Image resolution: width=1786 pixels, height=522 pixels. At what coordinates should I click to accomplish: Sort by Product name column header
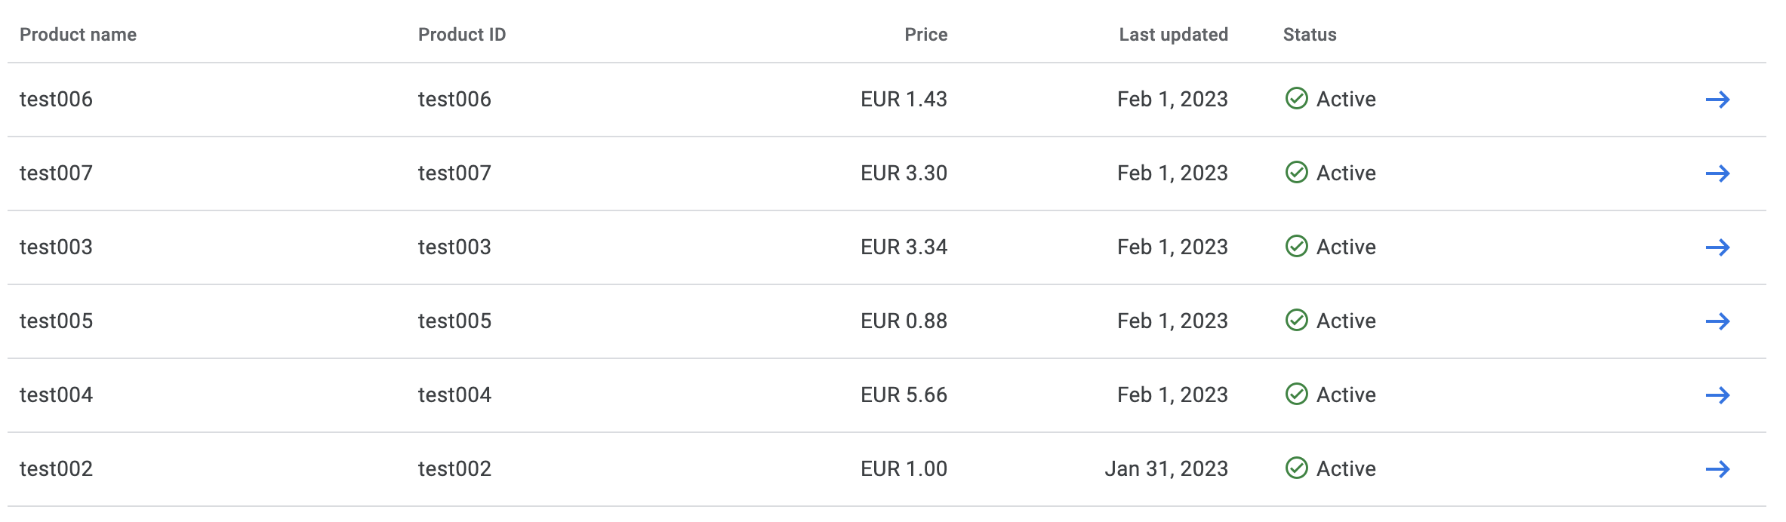[x=78, y=35]
